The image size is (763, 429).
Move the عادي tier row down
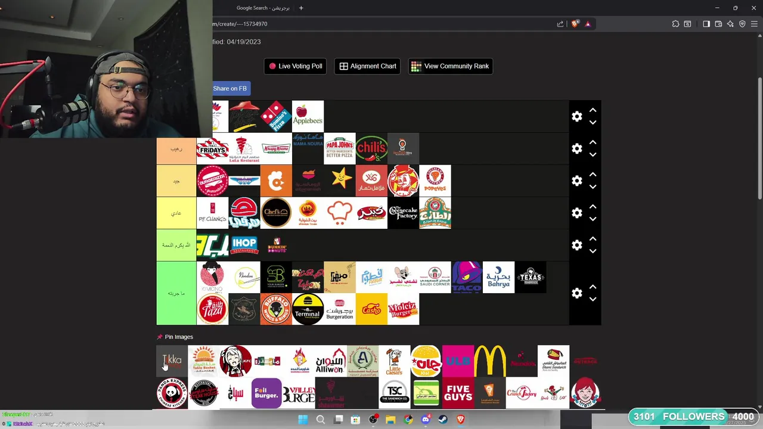[x=593, y=219]
